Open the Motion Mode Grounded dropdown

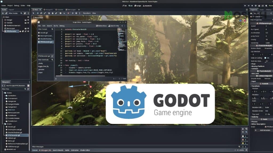[x=268, y=48]
